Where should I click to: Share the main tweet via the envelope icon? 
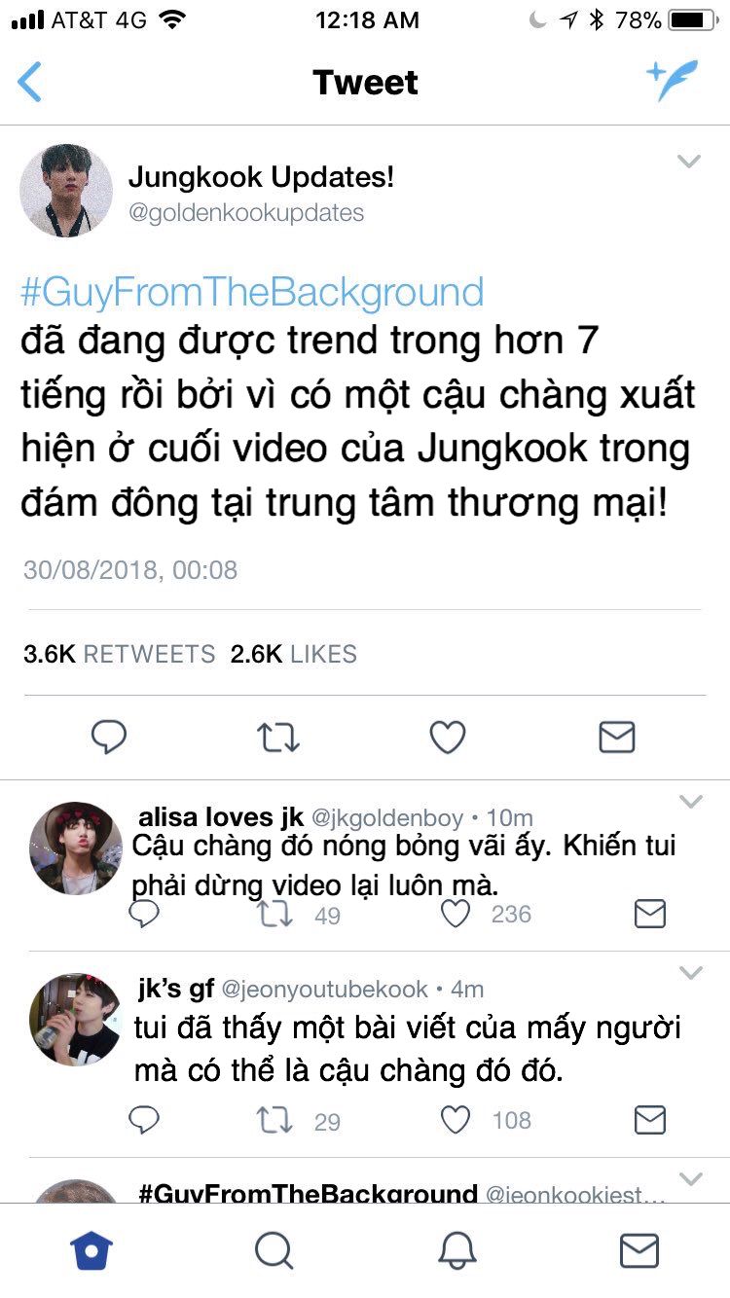coord(617,738)
